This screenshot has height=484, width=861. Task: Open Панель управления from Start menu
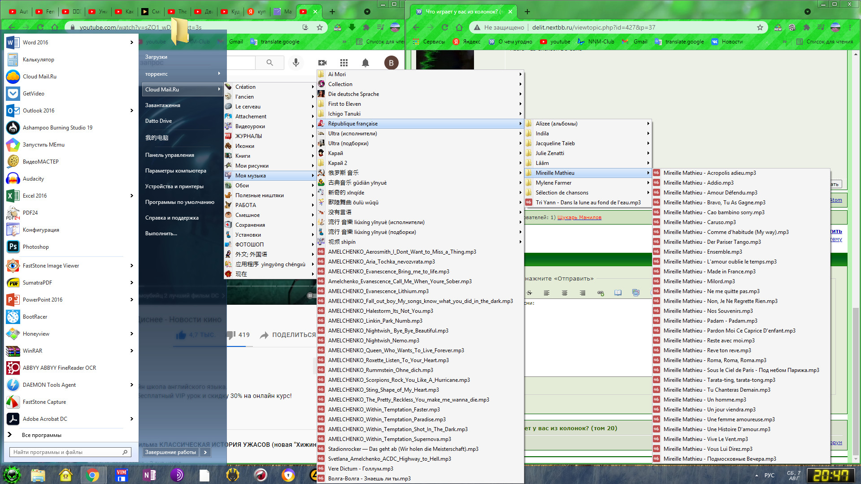170,155
